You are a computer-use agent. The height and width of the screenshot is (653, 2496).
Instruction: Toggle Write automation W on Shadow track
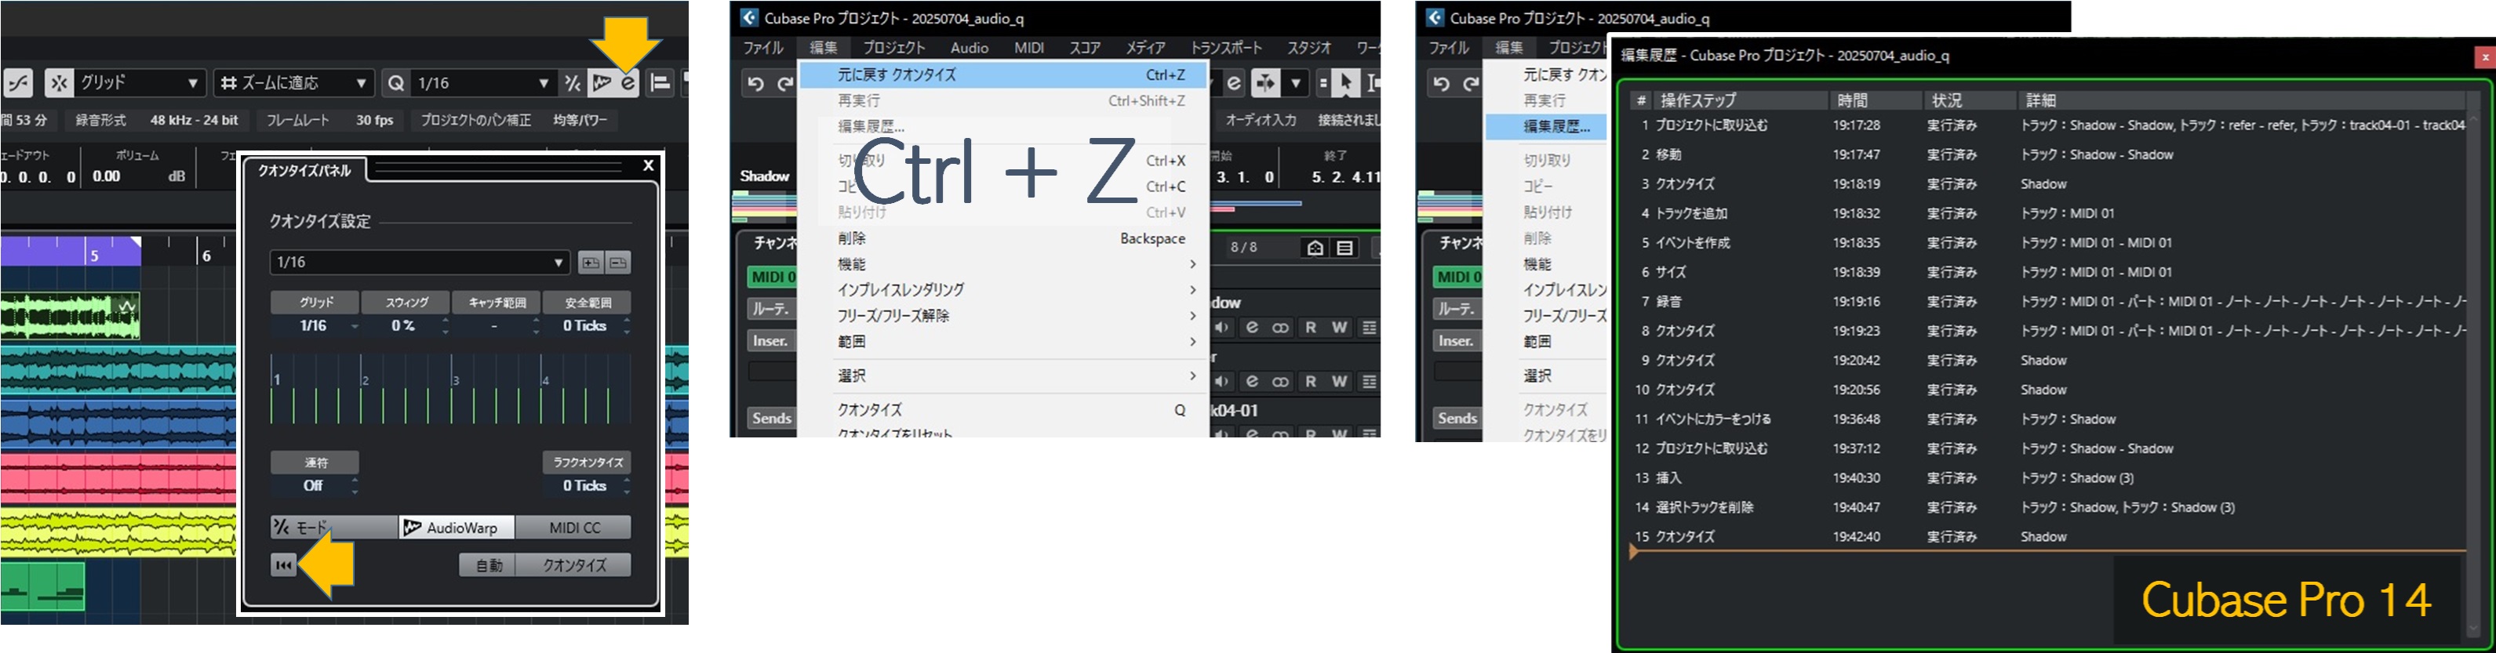1339,328
